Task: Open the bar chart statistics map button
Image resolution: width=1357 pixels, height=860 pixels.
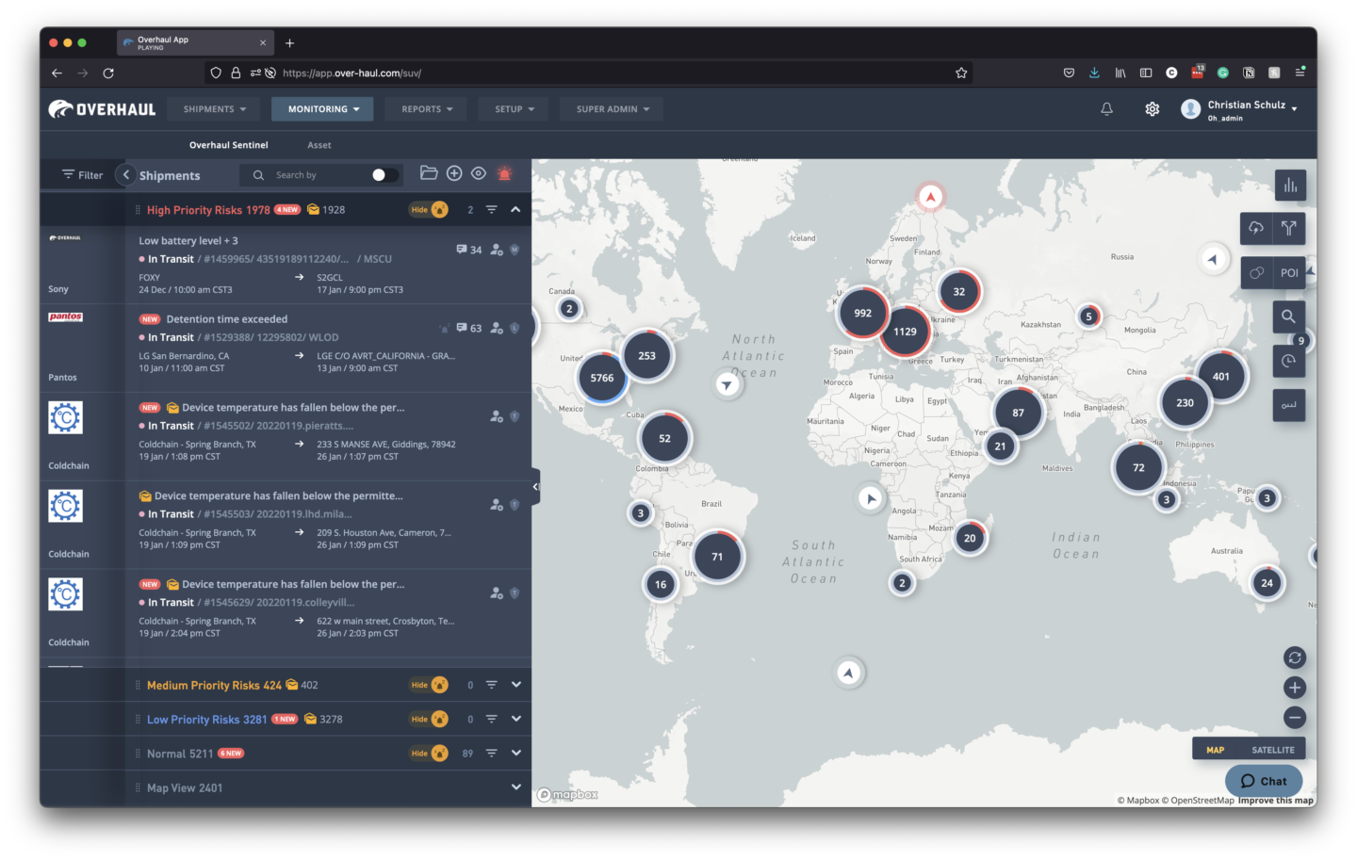Action: (x=1290, y=186)
